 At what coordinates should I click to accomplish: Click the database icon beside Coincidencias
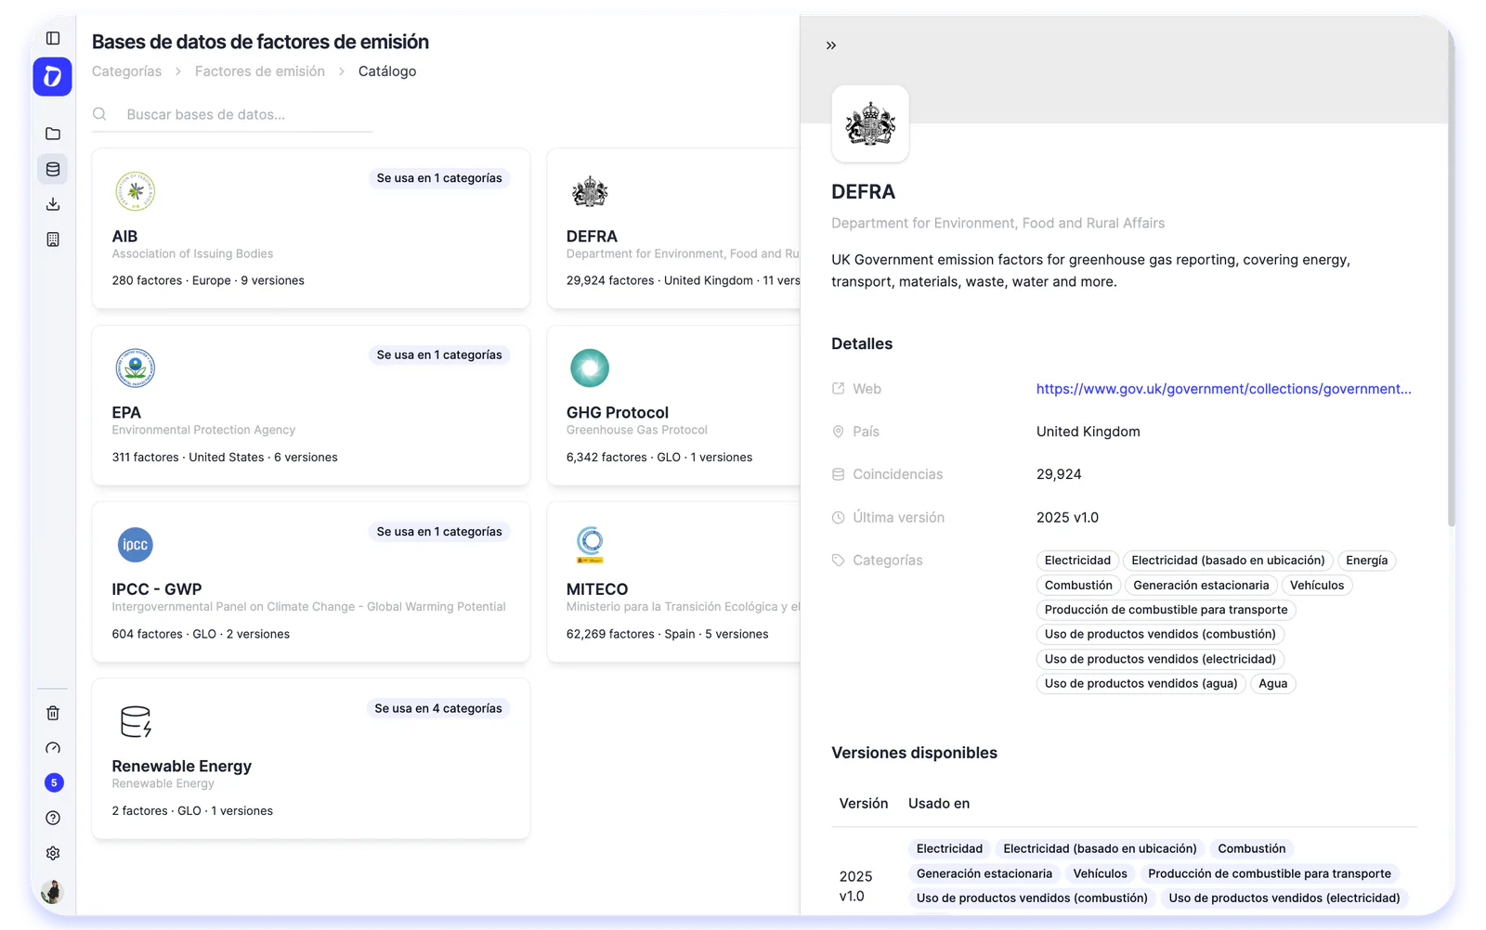tap(838, 474)
